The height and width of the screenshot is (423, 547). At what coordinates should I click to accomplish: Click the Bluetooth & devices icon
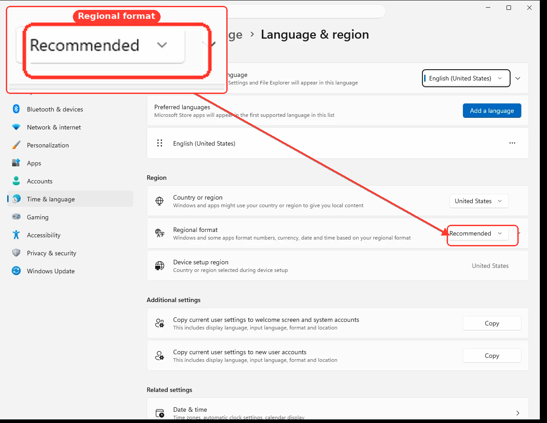(x=16, y=109)
